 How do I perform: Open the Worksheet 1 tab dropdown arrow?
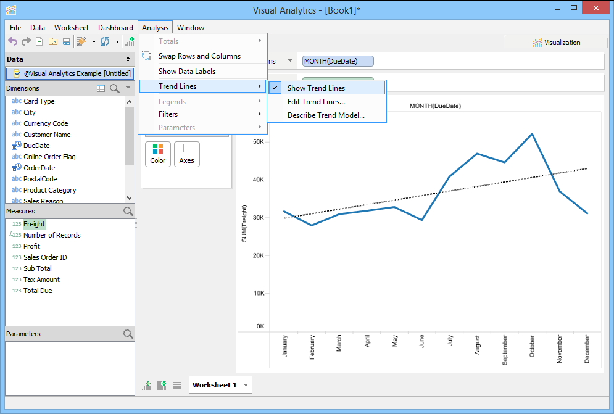click(x=246, y=385)
